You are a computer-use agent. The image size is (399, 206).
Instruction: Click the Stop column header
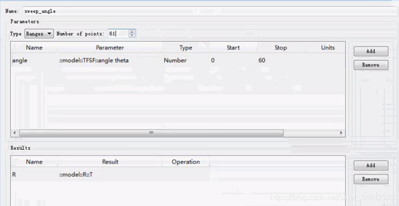pos(280,48)
